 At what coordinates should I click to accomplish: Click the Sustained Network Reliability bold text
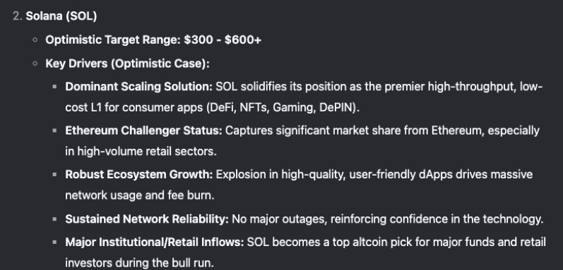point(147,219)
